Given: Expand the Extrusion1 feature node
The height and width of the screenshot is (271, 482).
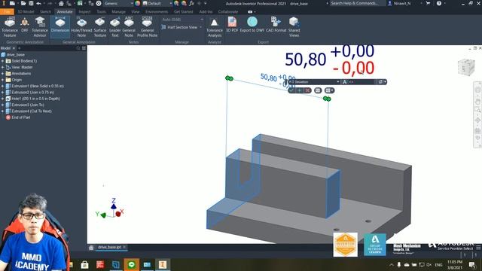Looking at the screenshot, I should [x=3, y=86].
